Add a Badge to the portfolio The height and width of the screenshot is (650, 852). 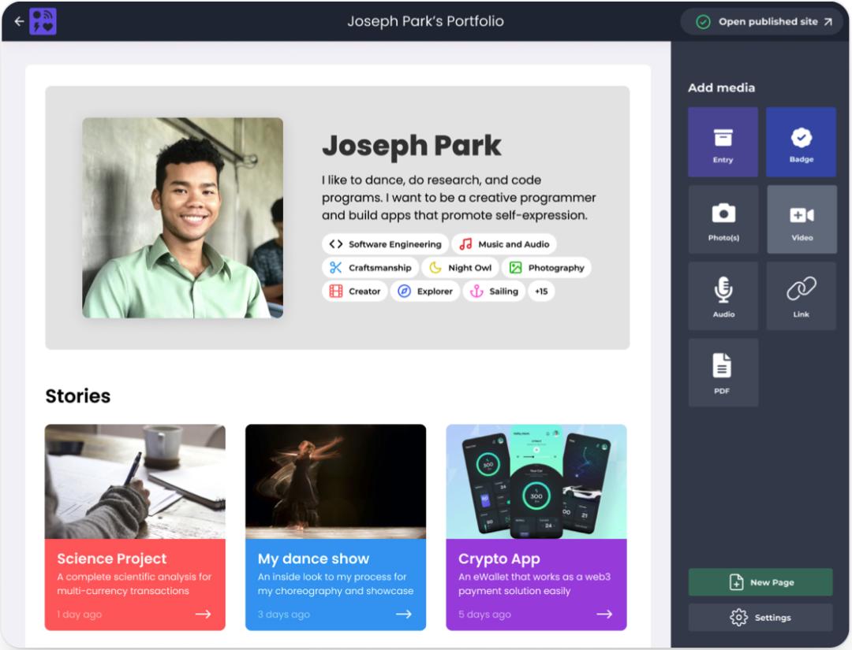(x=801, y=142)
